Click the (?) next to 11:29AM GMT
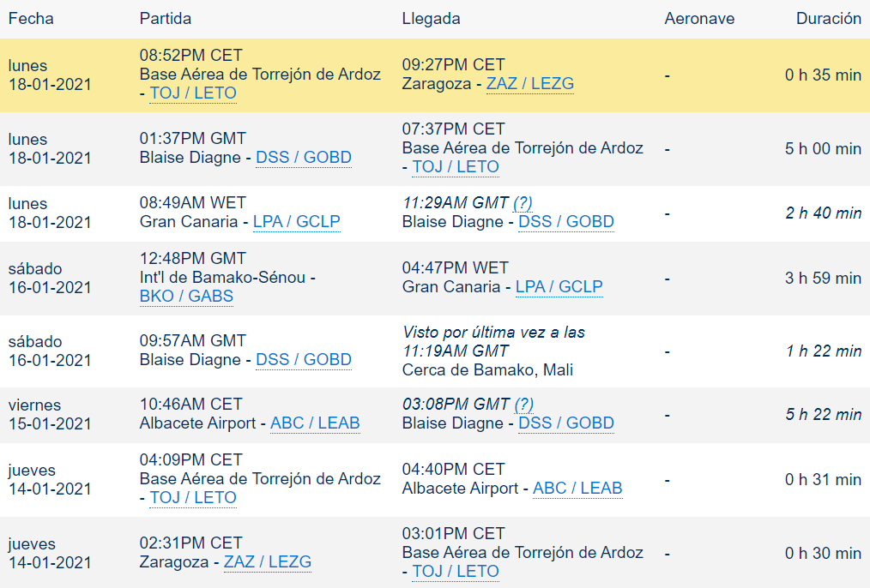870x588 pixels. pos(523,203)
